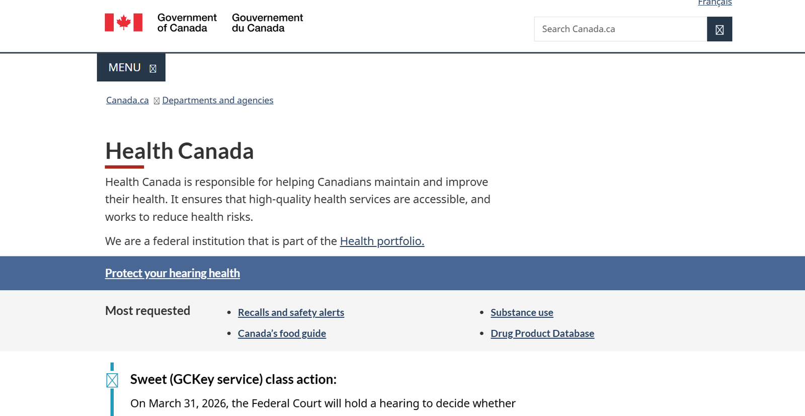Open the Substance use link
The height and width of the screenshot is (416, 805).
[522, 312]
